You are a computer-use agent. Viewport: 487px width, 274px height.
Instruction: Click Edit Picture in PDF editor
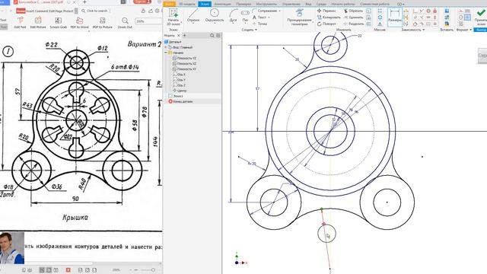pyautogui.click(x=38, y=23)
